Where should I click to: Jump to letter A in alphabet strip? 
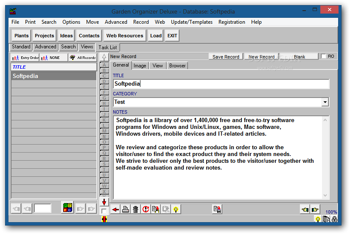click(x=104, y=65)
